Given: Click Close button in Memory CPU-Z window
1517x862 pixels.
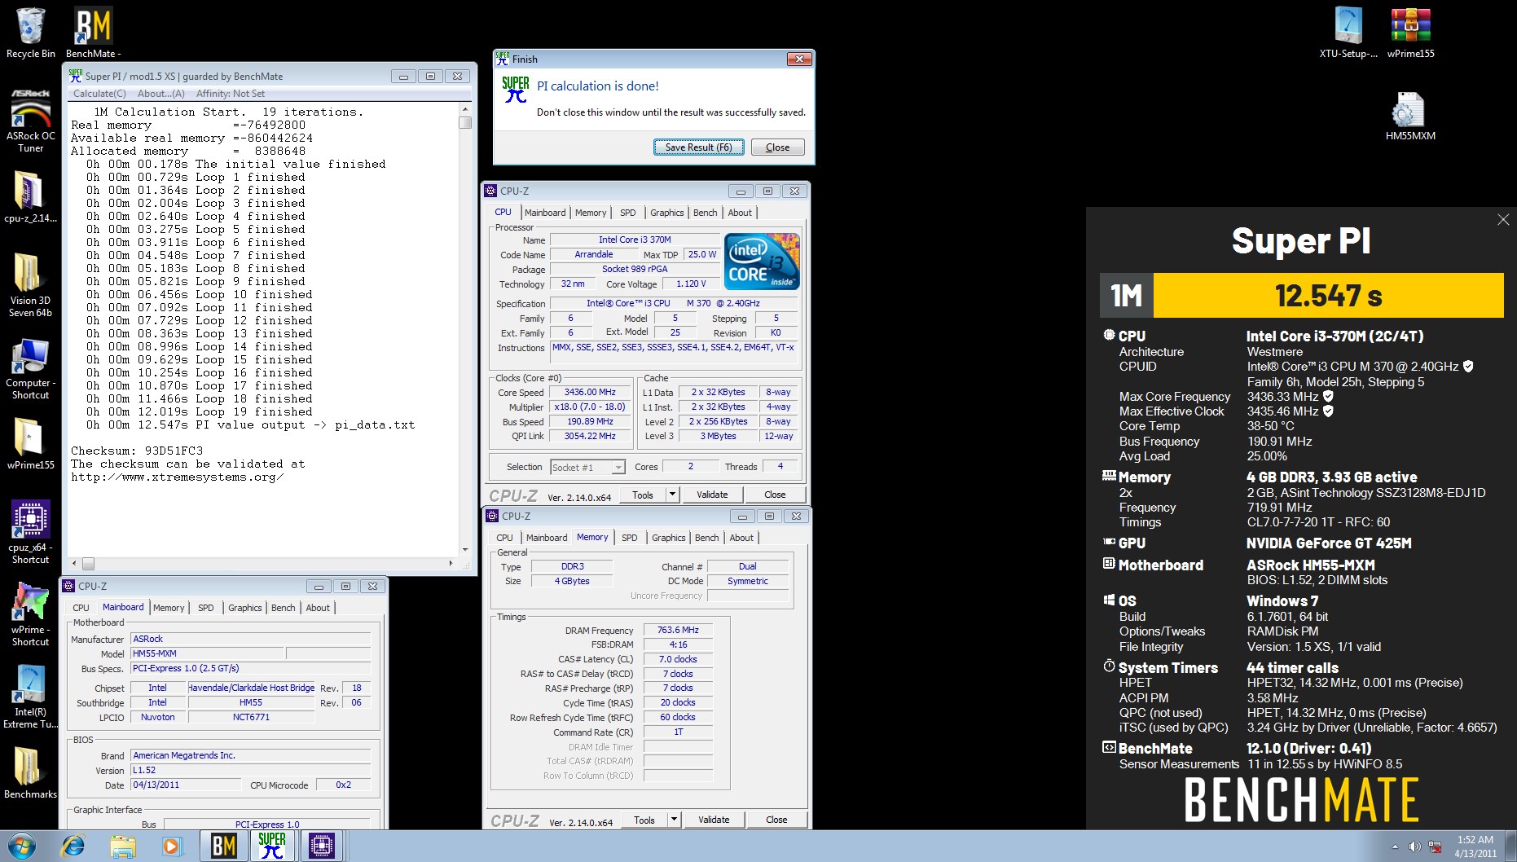Looking at the screenshot, I should pos(776,820).
